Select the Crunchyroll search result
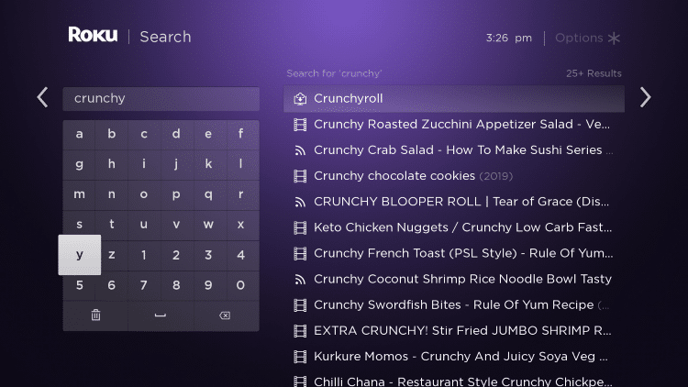The image size is (688, 387). (454, 99)
